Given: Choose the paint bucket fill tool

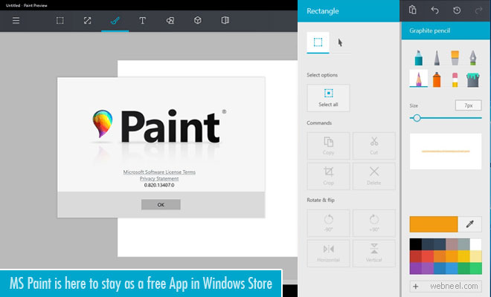Looking at the screenshot, I should [x=473, y=79].
